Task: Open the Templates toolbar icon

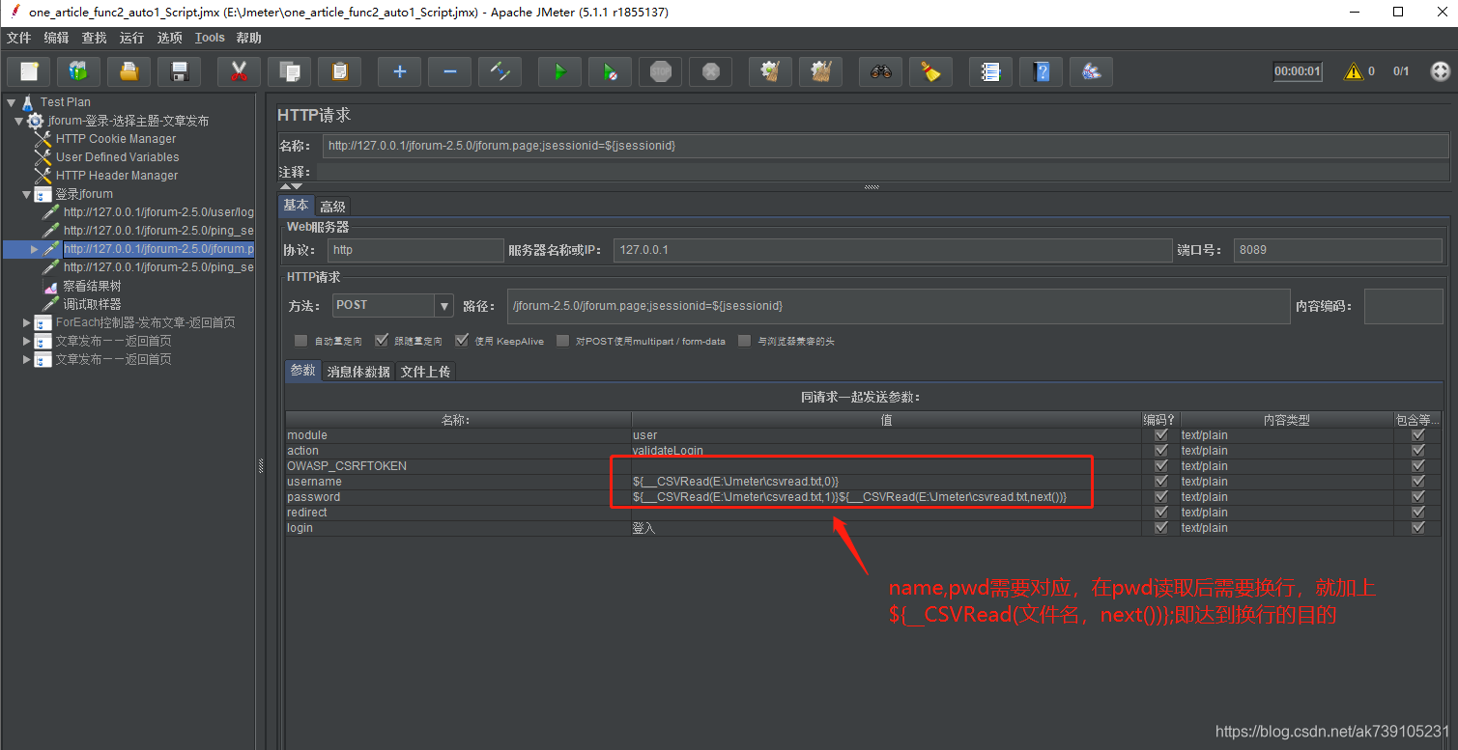Action: [x=78, y=71]
